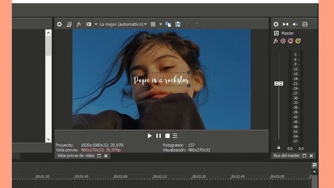334x188 pixels.
Task: Click the video preview image
Action: click(161, 79)
